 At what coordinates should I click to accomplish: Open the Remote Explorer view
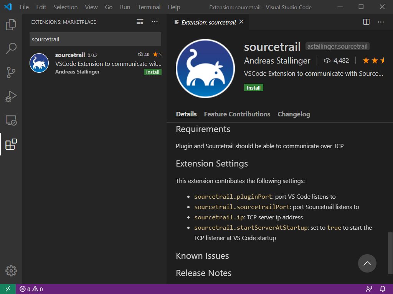pos(11,121)
